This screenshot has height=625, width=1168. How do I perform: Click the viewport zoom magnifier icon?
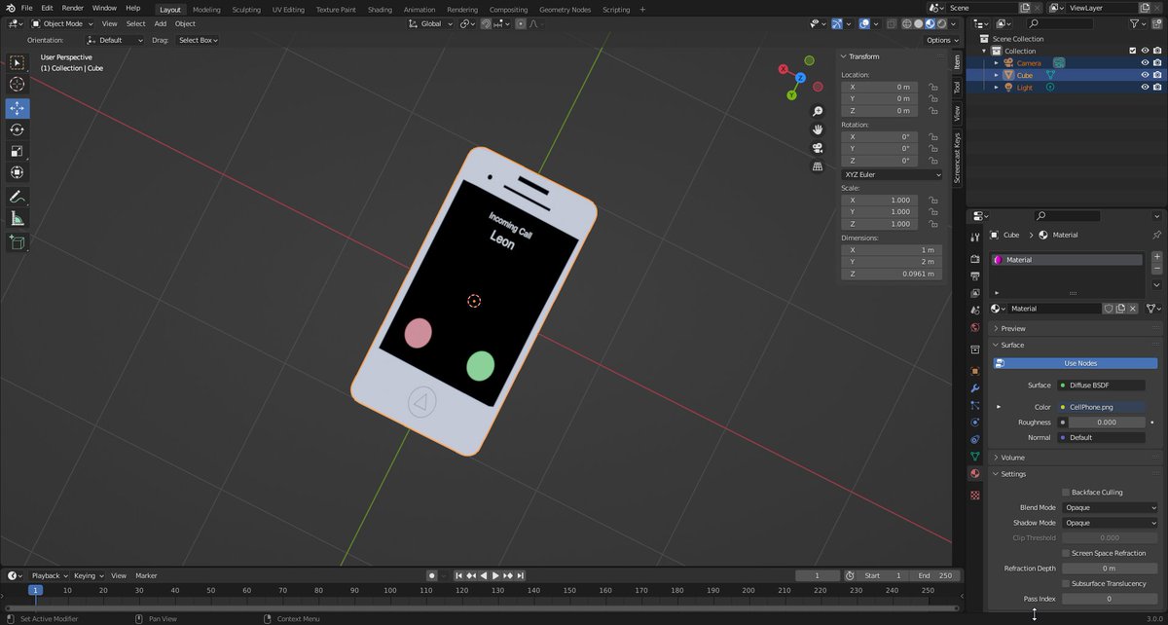[x=818, y=111]
